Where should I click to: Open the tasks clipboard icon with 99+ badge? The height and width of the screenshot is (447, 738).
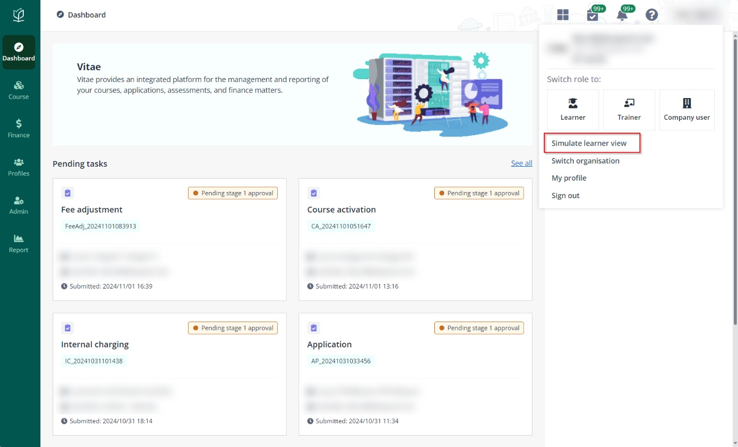593,14
